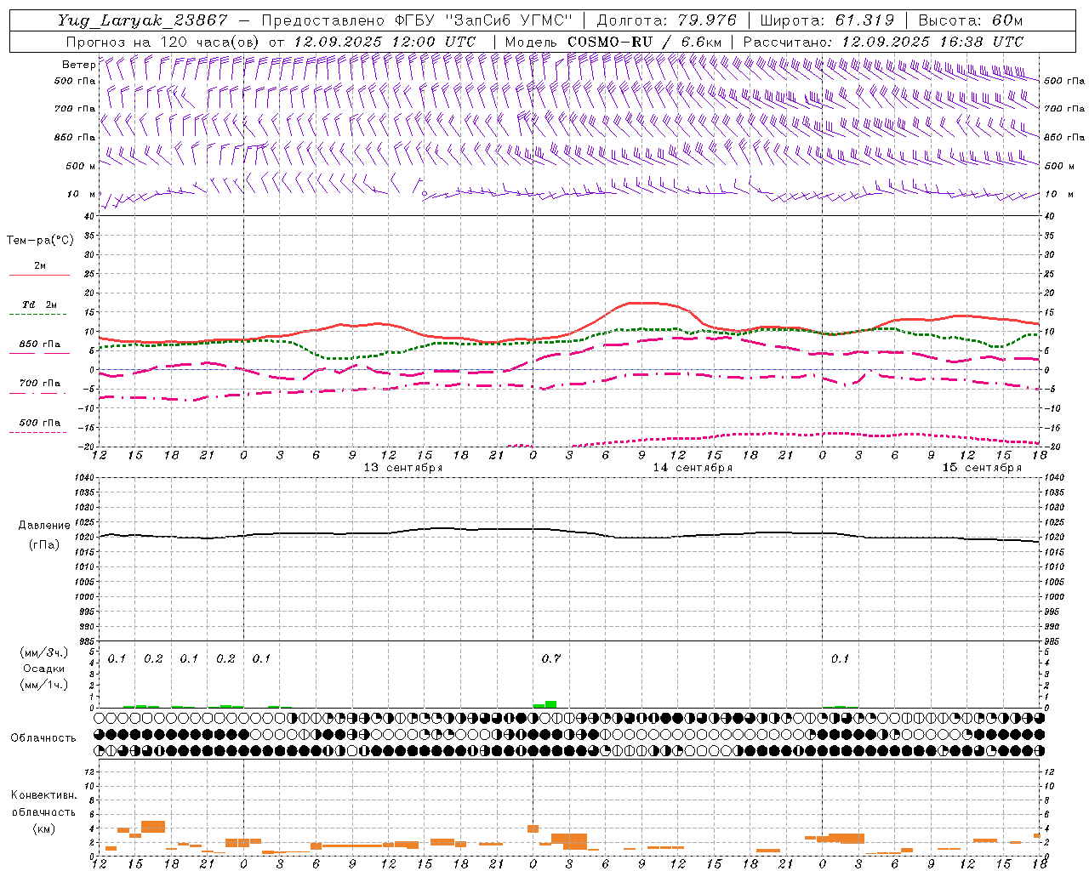Click the 10 м wind level label on left
The width and height of the screenshot is (1089, 871).
[82, 195]
